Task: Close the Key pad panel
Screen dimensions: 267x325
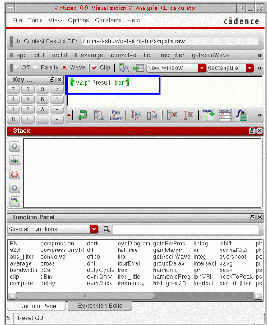Action: click(x=60, y=80)
